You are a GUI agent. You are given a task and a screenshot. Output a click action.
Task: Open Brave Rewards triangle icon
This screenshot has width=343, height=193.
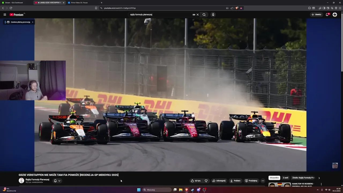click(x=241, y=8)
